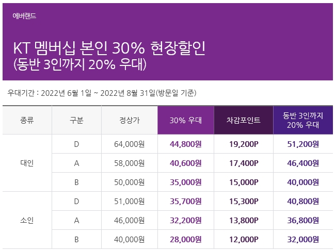The image size is (335, 251).
Task: Click the 우대기간 date range text
Action: pyautogui.click(x=102, y=93)
